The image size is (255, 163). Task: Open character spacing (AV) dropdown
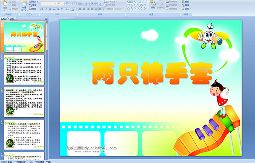point(63,9)
